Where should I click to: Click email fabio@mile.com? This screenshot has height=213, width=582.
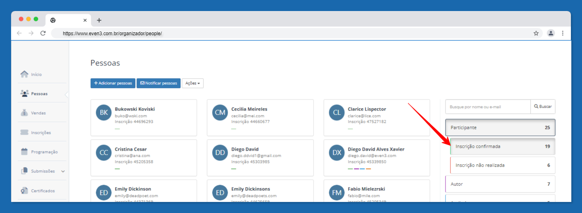click(364, 196)
